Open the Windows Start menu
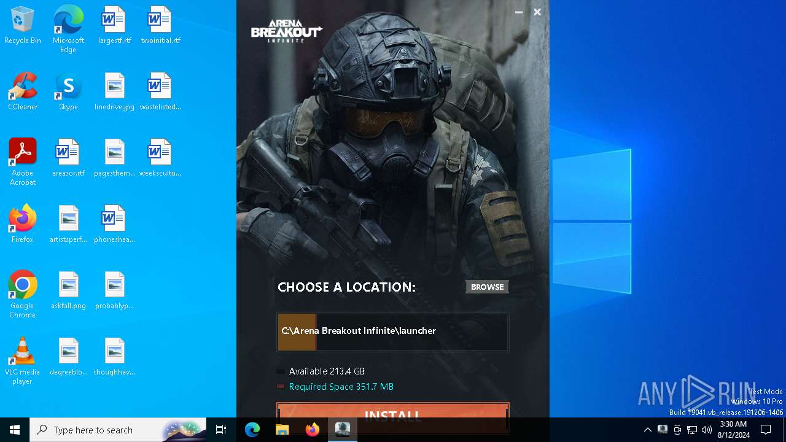 [x=15, y=430]
